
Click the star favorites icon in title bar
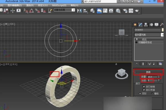[x=132, y=1]
